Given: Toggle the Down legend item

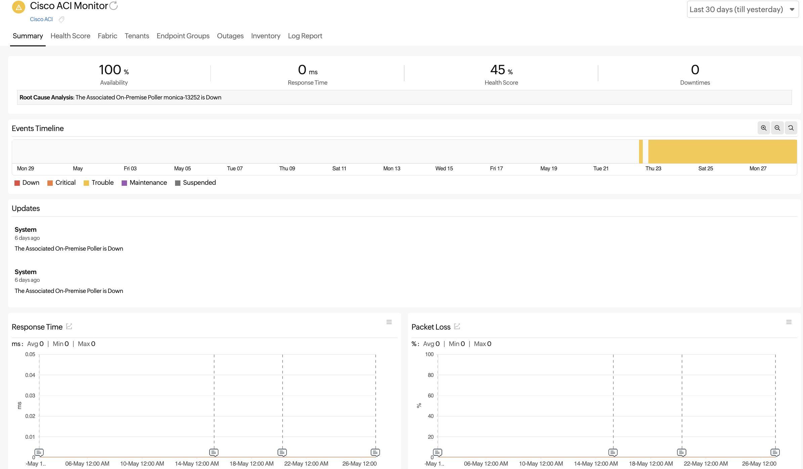Looking at the screenshot, I should (27, 183).
